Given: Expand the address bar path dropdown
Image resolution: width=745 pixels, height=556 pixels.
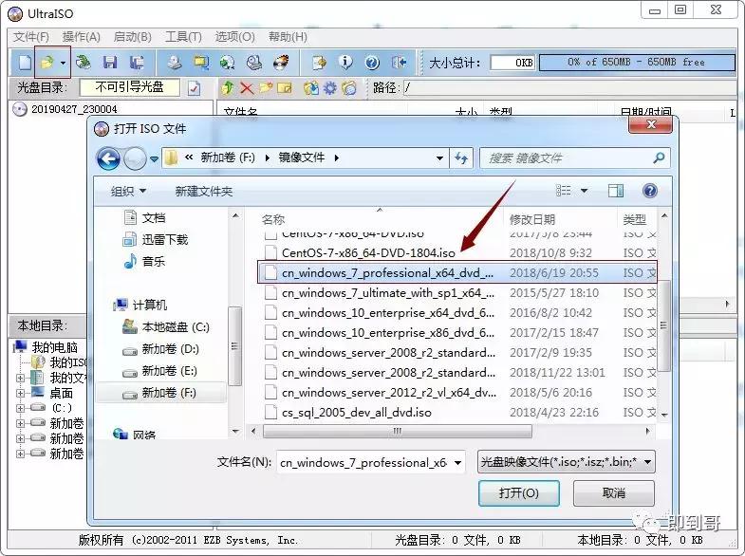Looking at the screenshot, I should click(440, 158).
